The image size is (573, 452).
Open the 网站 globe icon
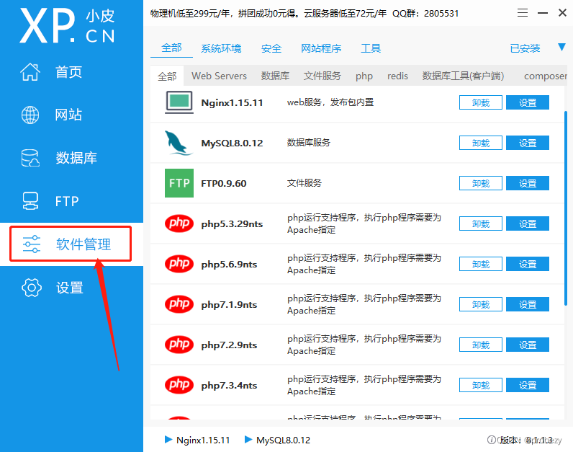coord(30,115)
